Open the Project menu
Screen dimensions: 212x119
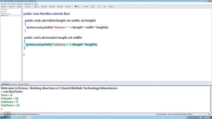tap(14, 4)
